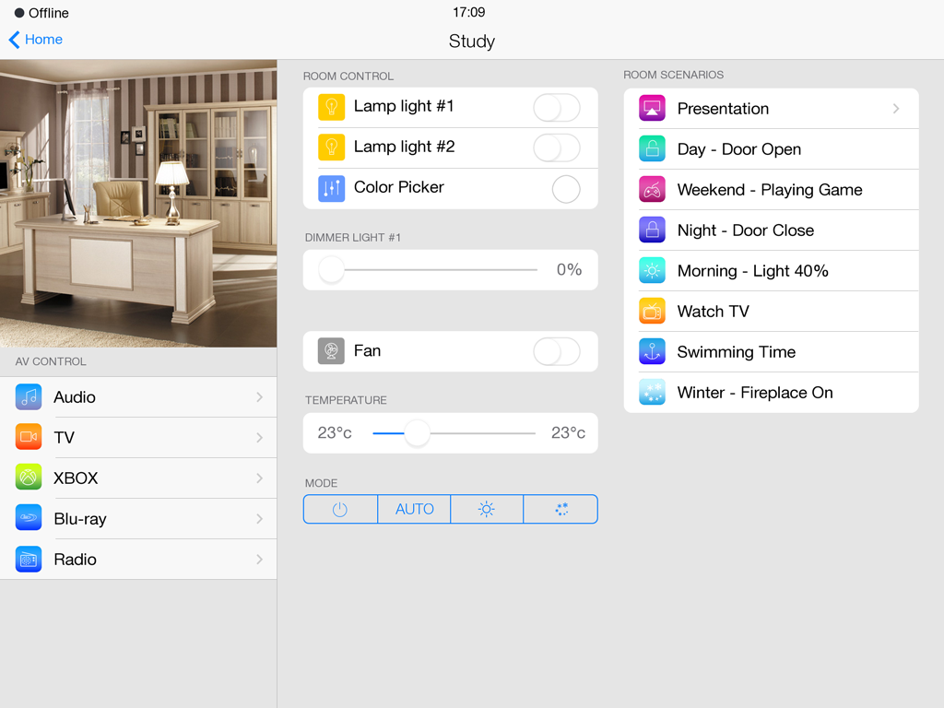This screenshot has width=944, height=708.
Task: Click the Morning - Light 40% label
Action: coord(752,271)
